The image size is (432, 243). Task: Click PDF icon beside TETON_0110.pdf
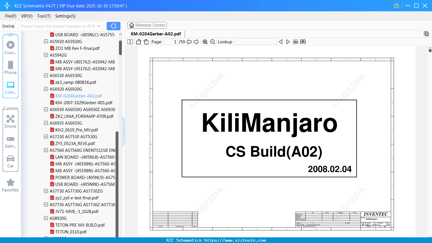[x=52, y=232]
